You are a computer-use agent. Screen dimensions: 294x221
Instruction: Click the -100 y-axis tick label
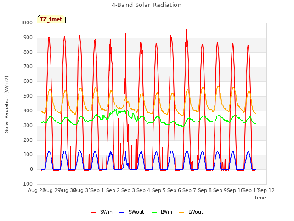(x=27, y=184)
